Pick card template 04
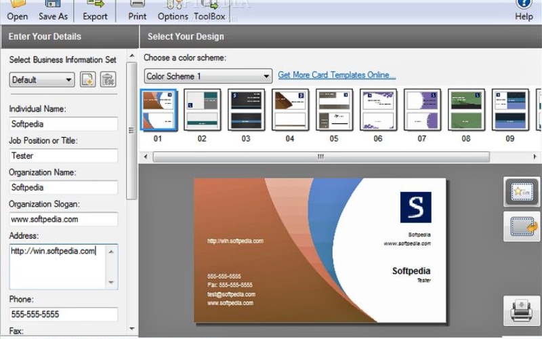This screenshot has height=339, width=542. (290, 110)
